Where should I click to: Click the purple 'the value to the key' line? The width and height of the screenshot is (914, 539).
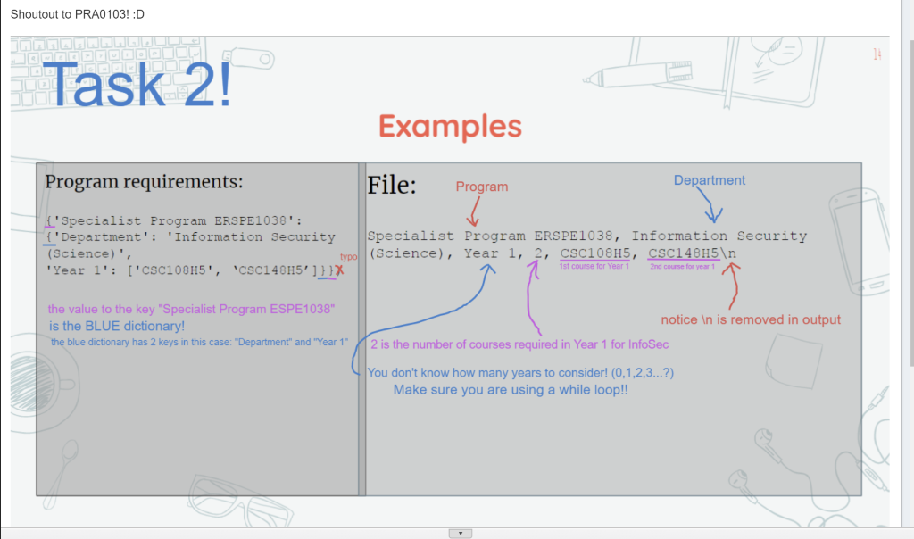tap(191, 309)
